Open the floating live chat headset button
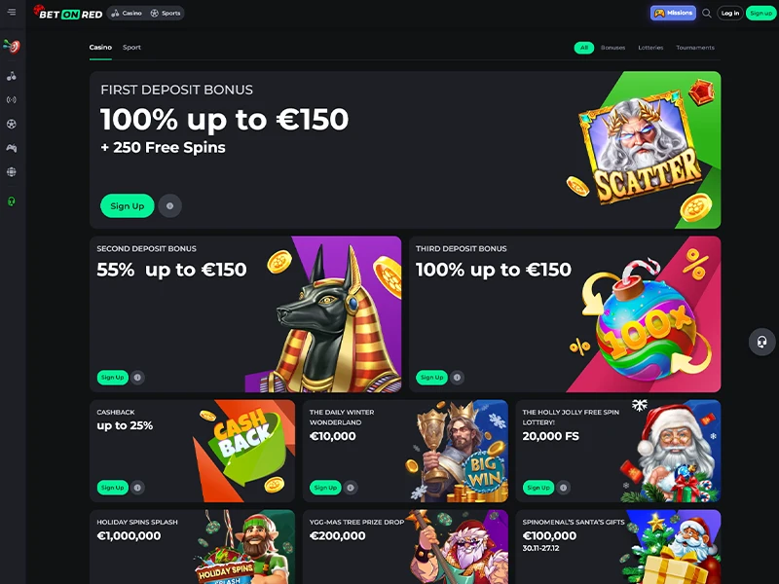This screenshot has height=584, width=779. click(x=761, y=342)
